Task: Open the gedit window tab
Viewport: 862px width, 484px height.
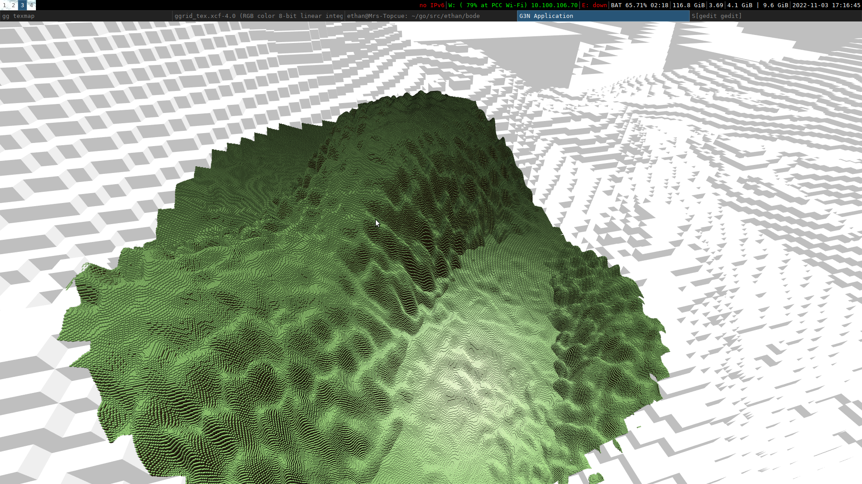Action: tap(775, 16)
